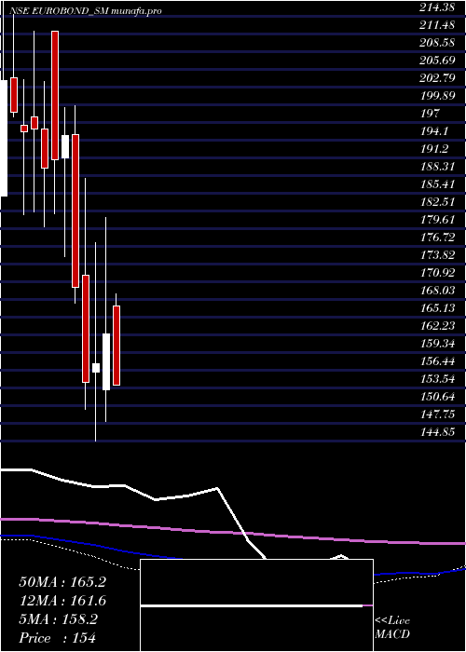Click the 144.85 price axis label
466x652 pixels.
[437, 431]
